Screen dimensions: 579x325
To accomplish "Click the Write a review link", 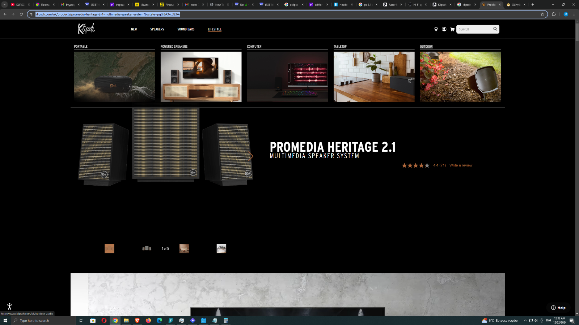I will click(x=461, y=165).
